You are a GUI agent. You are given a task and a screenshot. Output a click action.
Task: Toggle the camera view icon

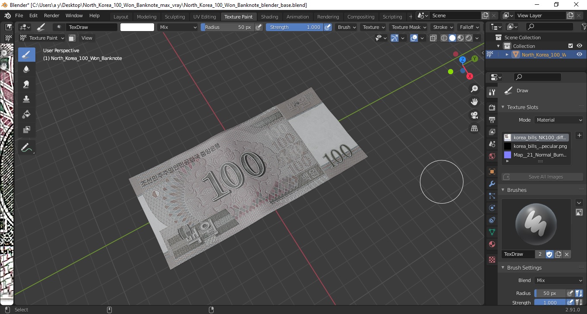(x=474, y=115)
